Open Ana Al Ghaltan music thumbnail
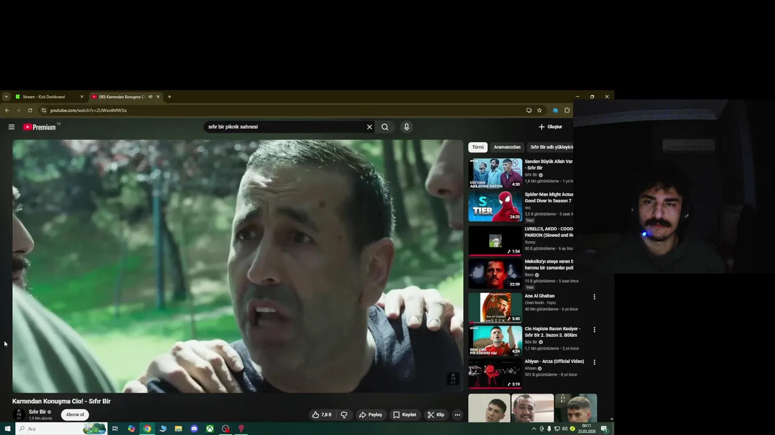The width and height of the screenshot is (775, 435). [495, 308]
